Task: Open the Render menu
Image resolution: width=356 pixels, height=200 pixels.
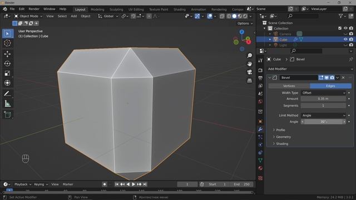Action: 34,9
